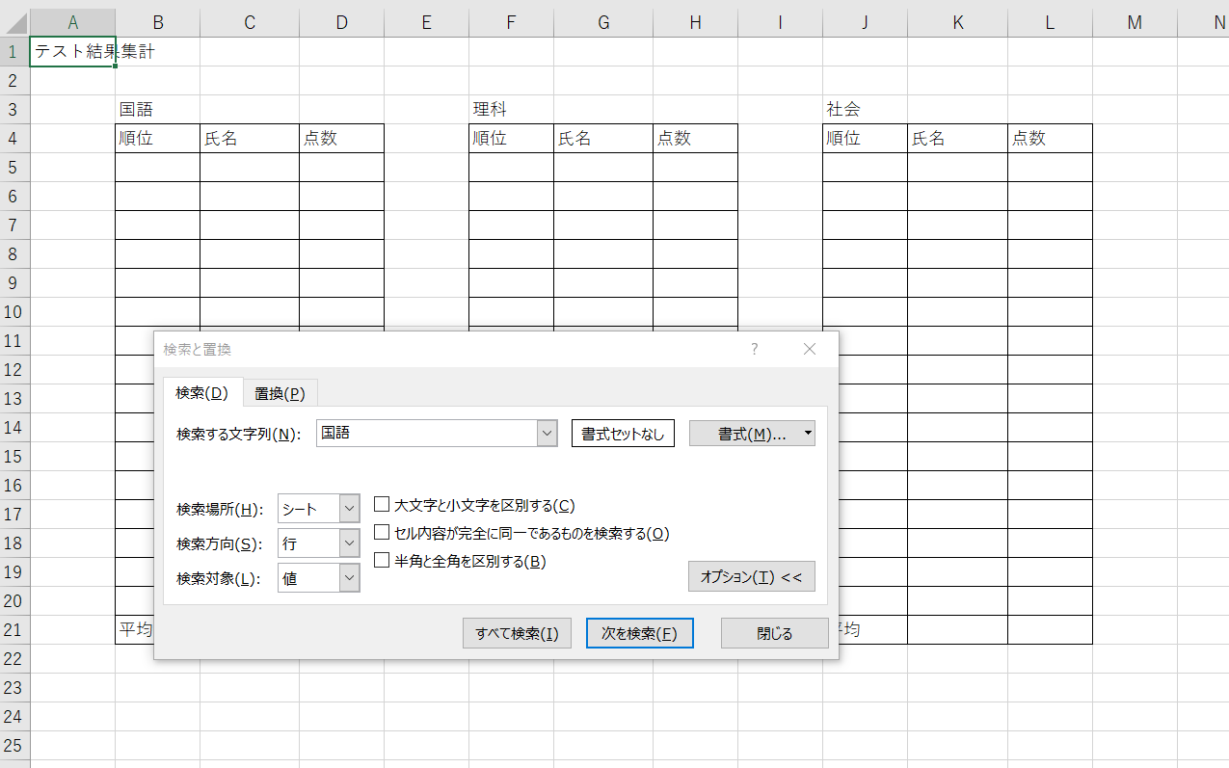Click the 検索する文字列 input field
1229x768 pixels.
click(427, 434)
